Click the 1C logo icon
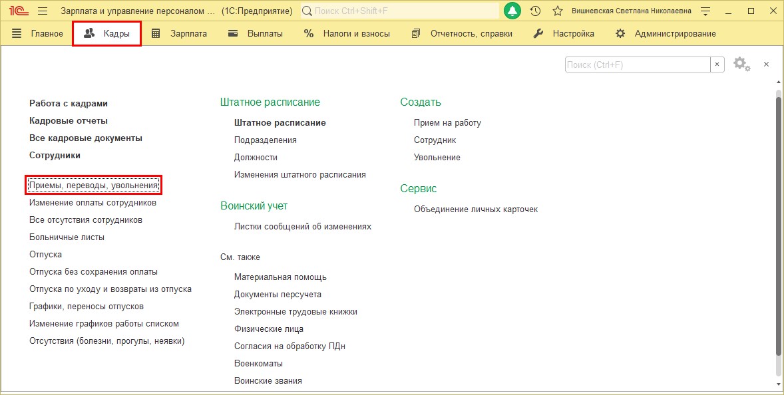The height and width of the screenshot is (395, 784). coord(19,11)
